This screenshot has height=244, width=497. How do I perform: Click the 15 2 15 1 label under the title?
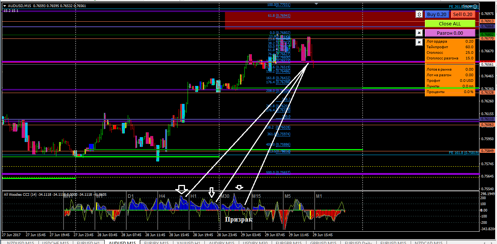tap(11, 11)
